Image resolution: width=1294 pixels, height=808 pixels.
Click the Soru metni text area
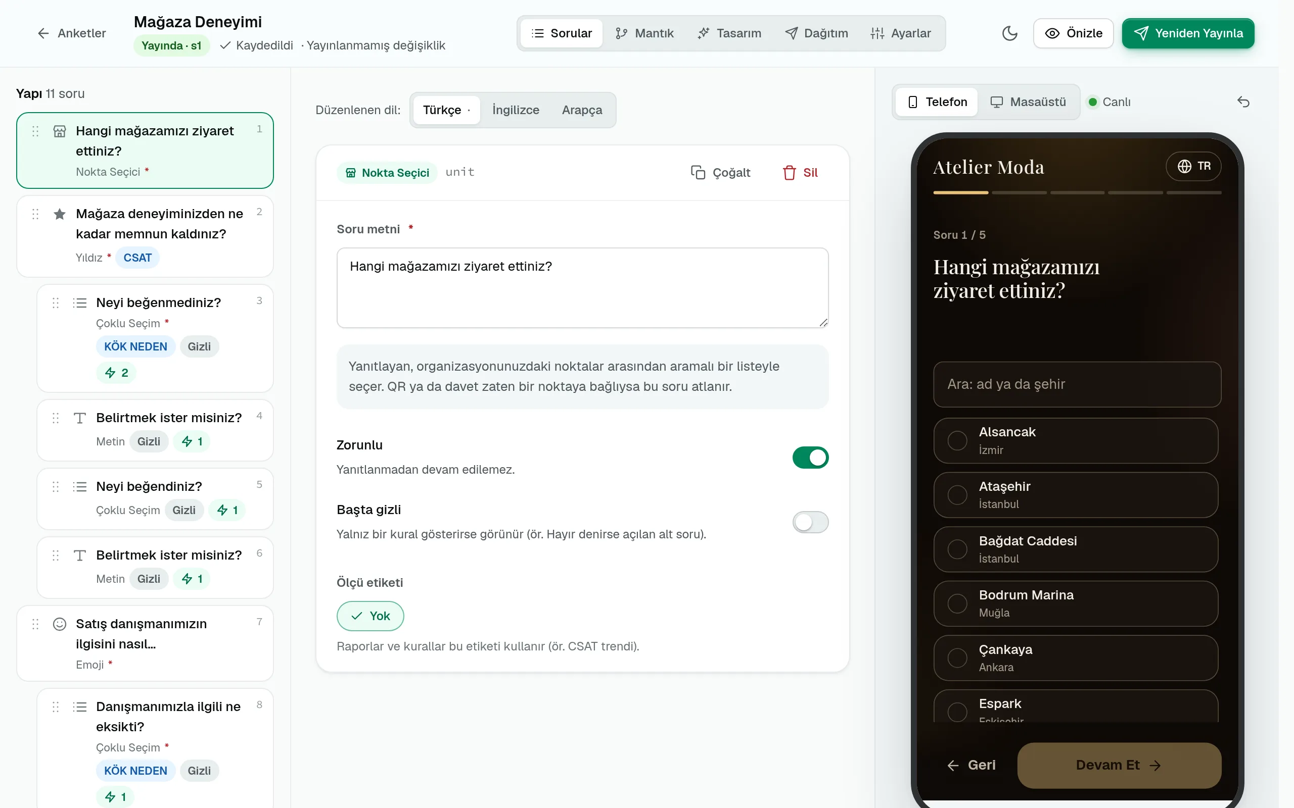click(582, 287)
